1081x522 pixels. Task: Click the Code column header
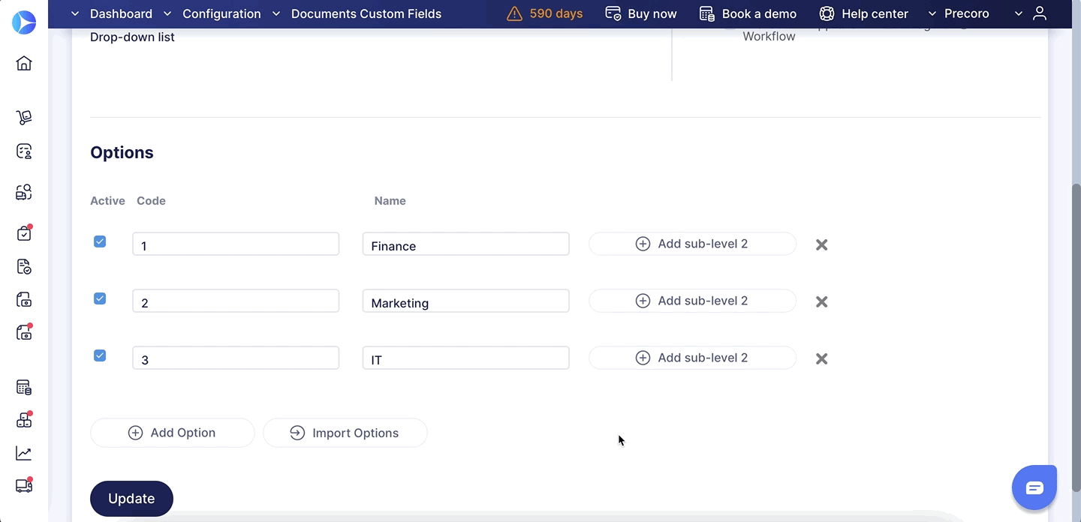(x=151, y=201)
